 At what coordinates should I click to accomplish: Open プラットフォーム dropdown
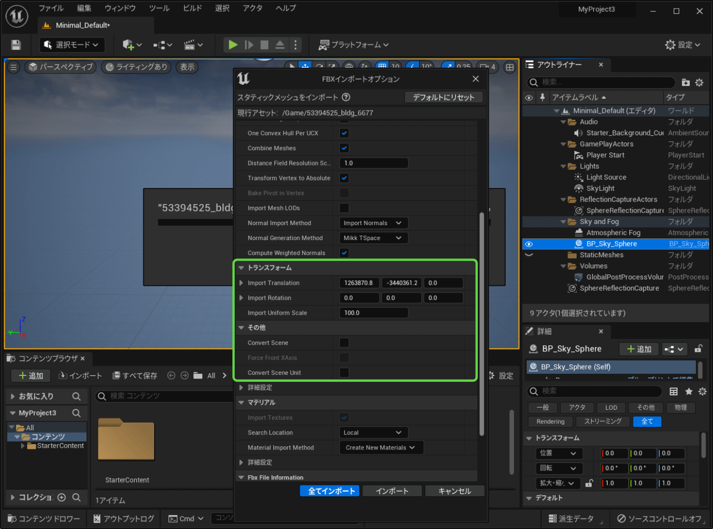click(x=353, y=45)
